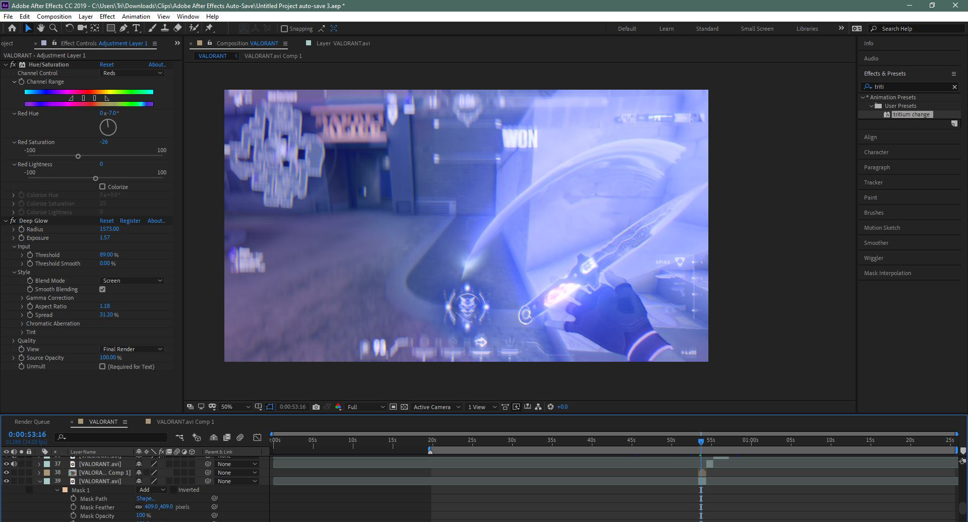Switch to VALORANT.avi Comp 1 timeline tab

point(185,422)
